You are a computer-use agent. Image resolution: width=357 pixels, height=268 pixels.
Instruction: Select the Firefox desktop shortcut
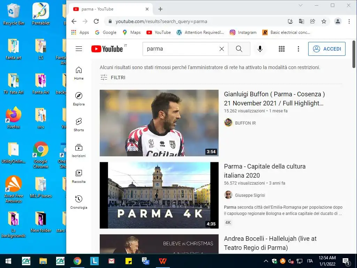(x=14, y=118)
